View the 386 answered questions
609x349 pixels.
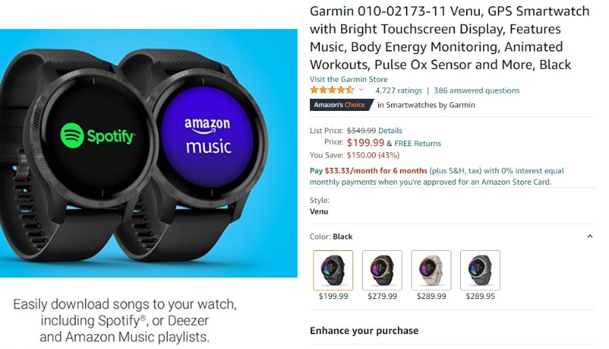point(476,91)
